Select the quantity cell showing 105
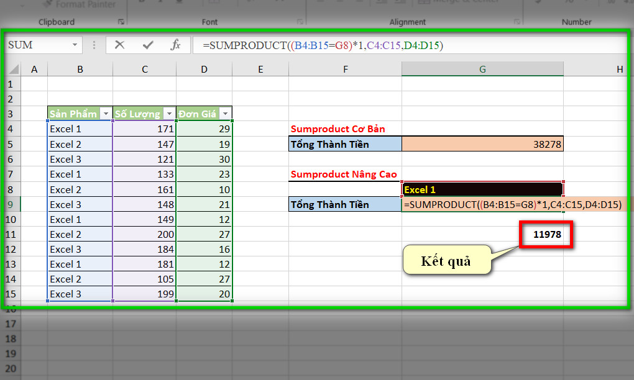Image resolution: width=634 pixels, height=380 pixels. click(x=144, y=279)
